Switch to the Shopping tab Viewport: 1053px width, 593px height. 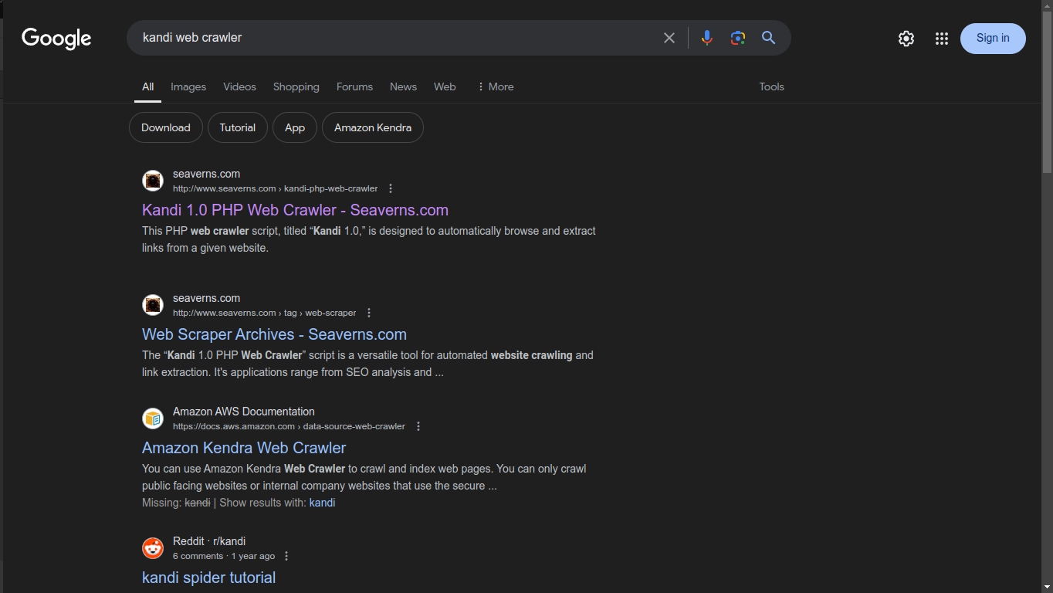click(x=296, y=86)
